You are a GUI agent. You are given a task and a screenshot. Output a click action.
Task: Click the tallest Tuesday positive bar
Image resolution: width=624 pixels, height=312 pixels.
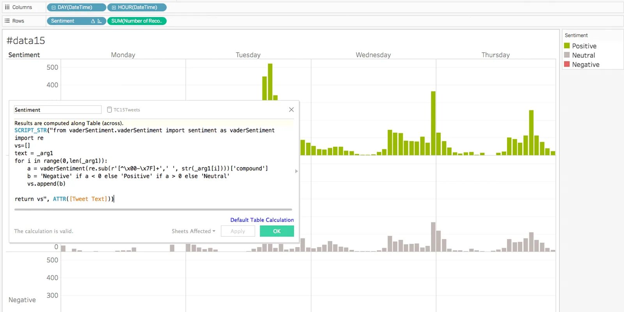[270, 82]
